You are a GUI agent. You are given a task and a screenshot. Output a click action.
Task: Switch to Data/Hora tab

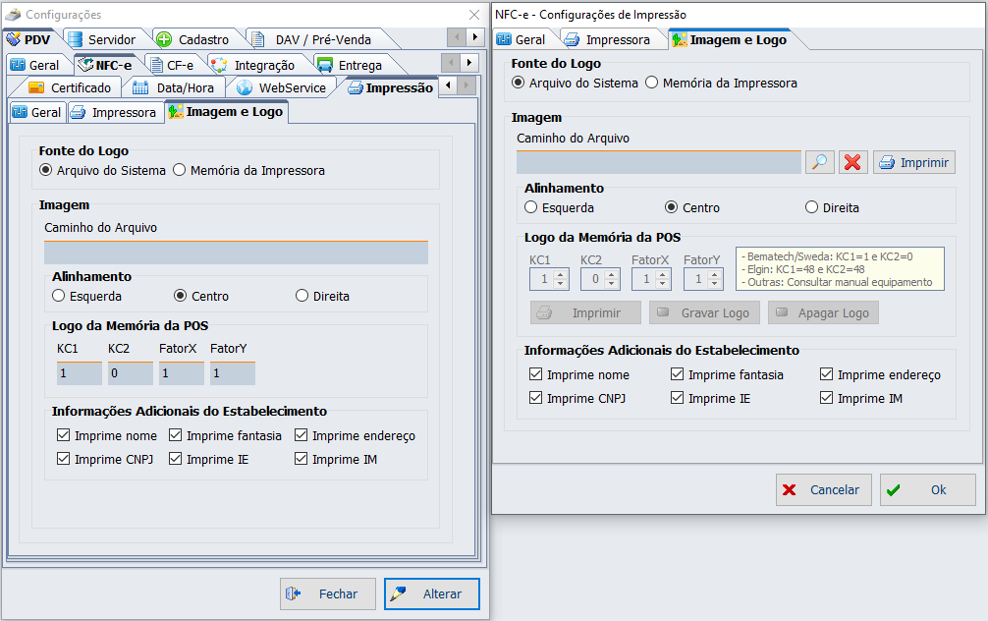pos(174,87)
